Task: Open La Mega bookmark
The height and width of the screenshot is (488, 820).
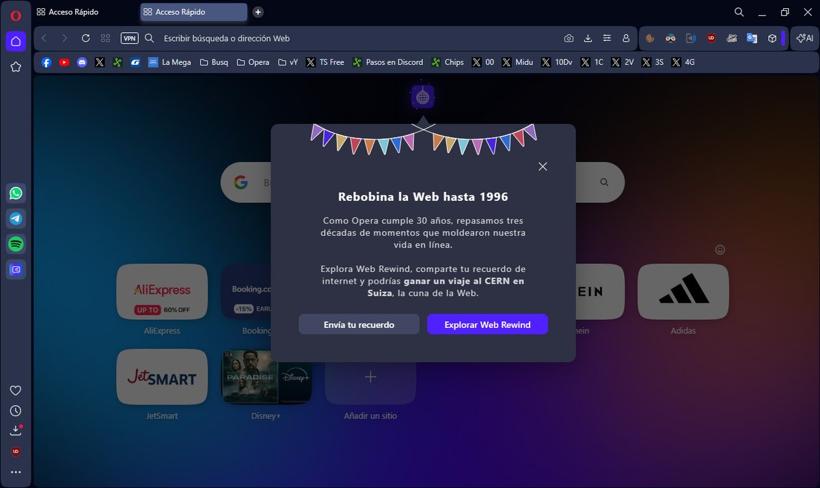Action: pyautogui.click(x=169, y=62)
